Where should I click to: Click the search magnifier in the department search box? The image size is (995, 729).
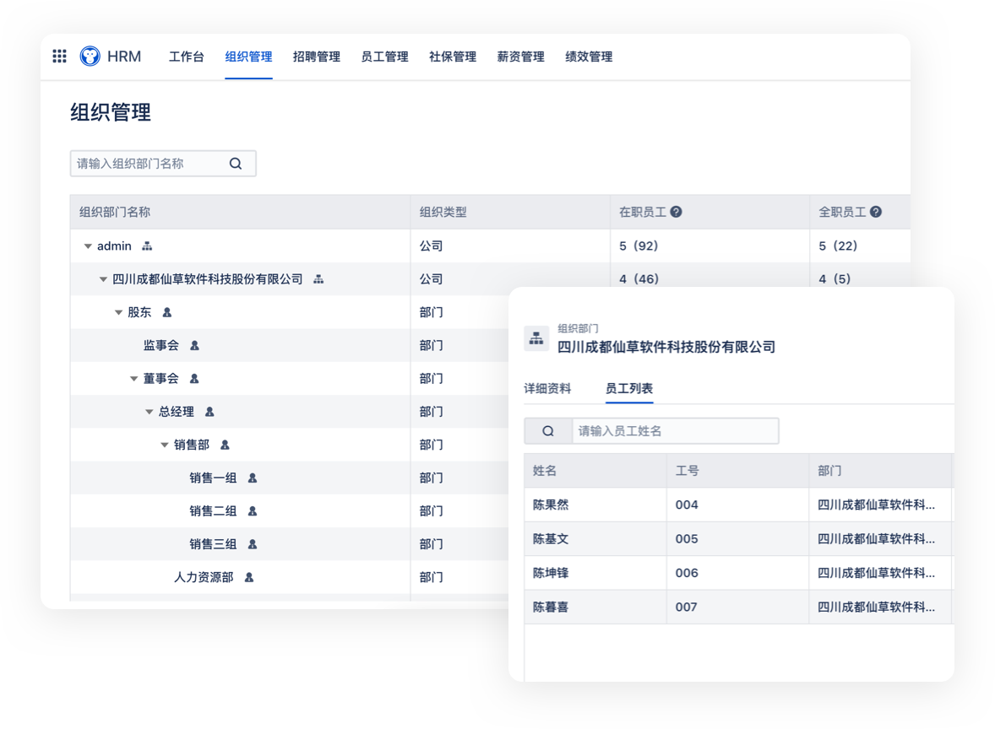[x=236, y=164]
